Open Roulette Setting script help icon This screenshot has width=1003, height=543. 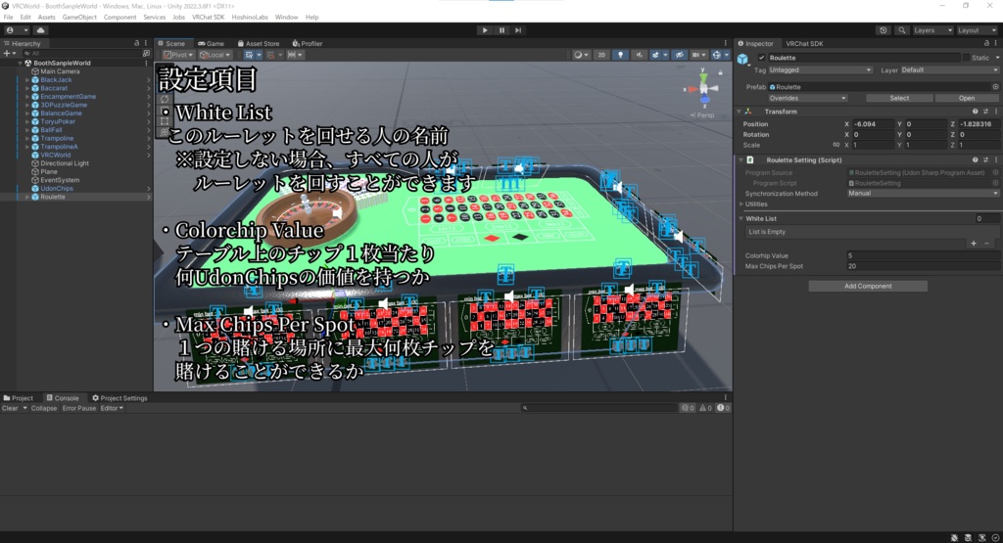975,160
